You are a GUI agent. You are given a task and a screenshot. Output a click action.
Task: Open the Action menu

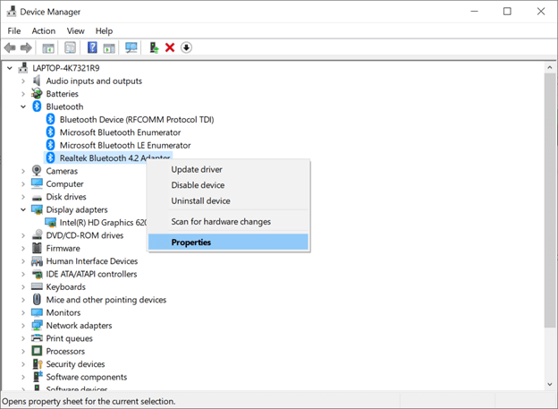click(x=44, y=31)
